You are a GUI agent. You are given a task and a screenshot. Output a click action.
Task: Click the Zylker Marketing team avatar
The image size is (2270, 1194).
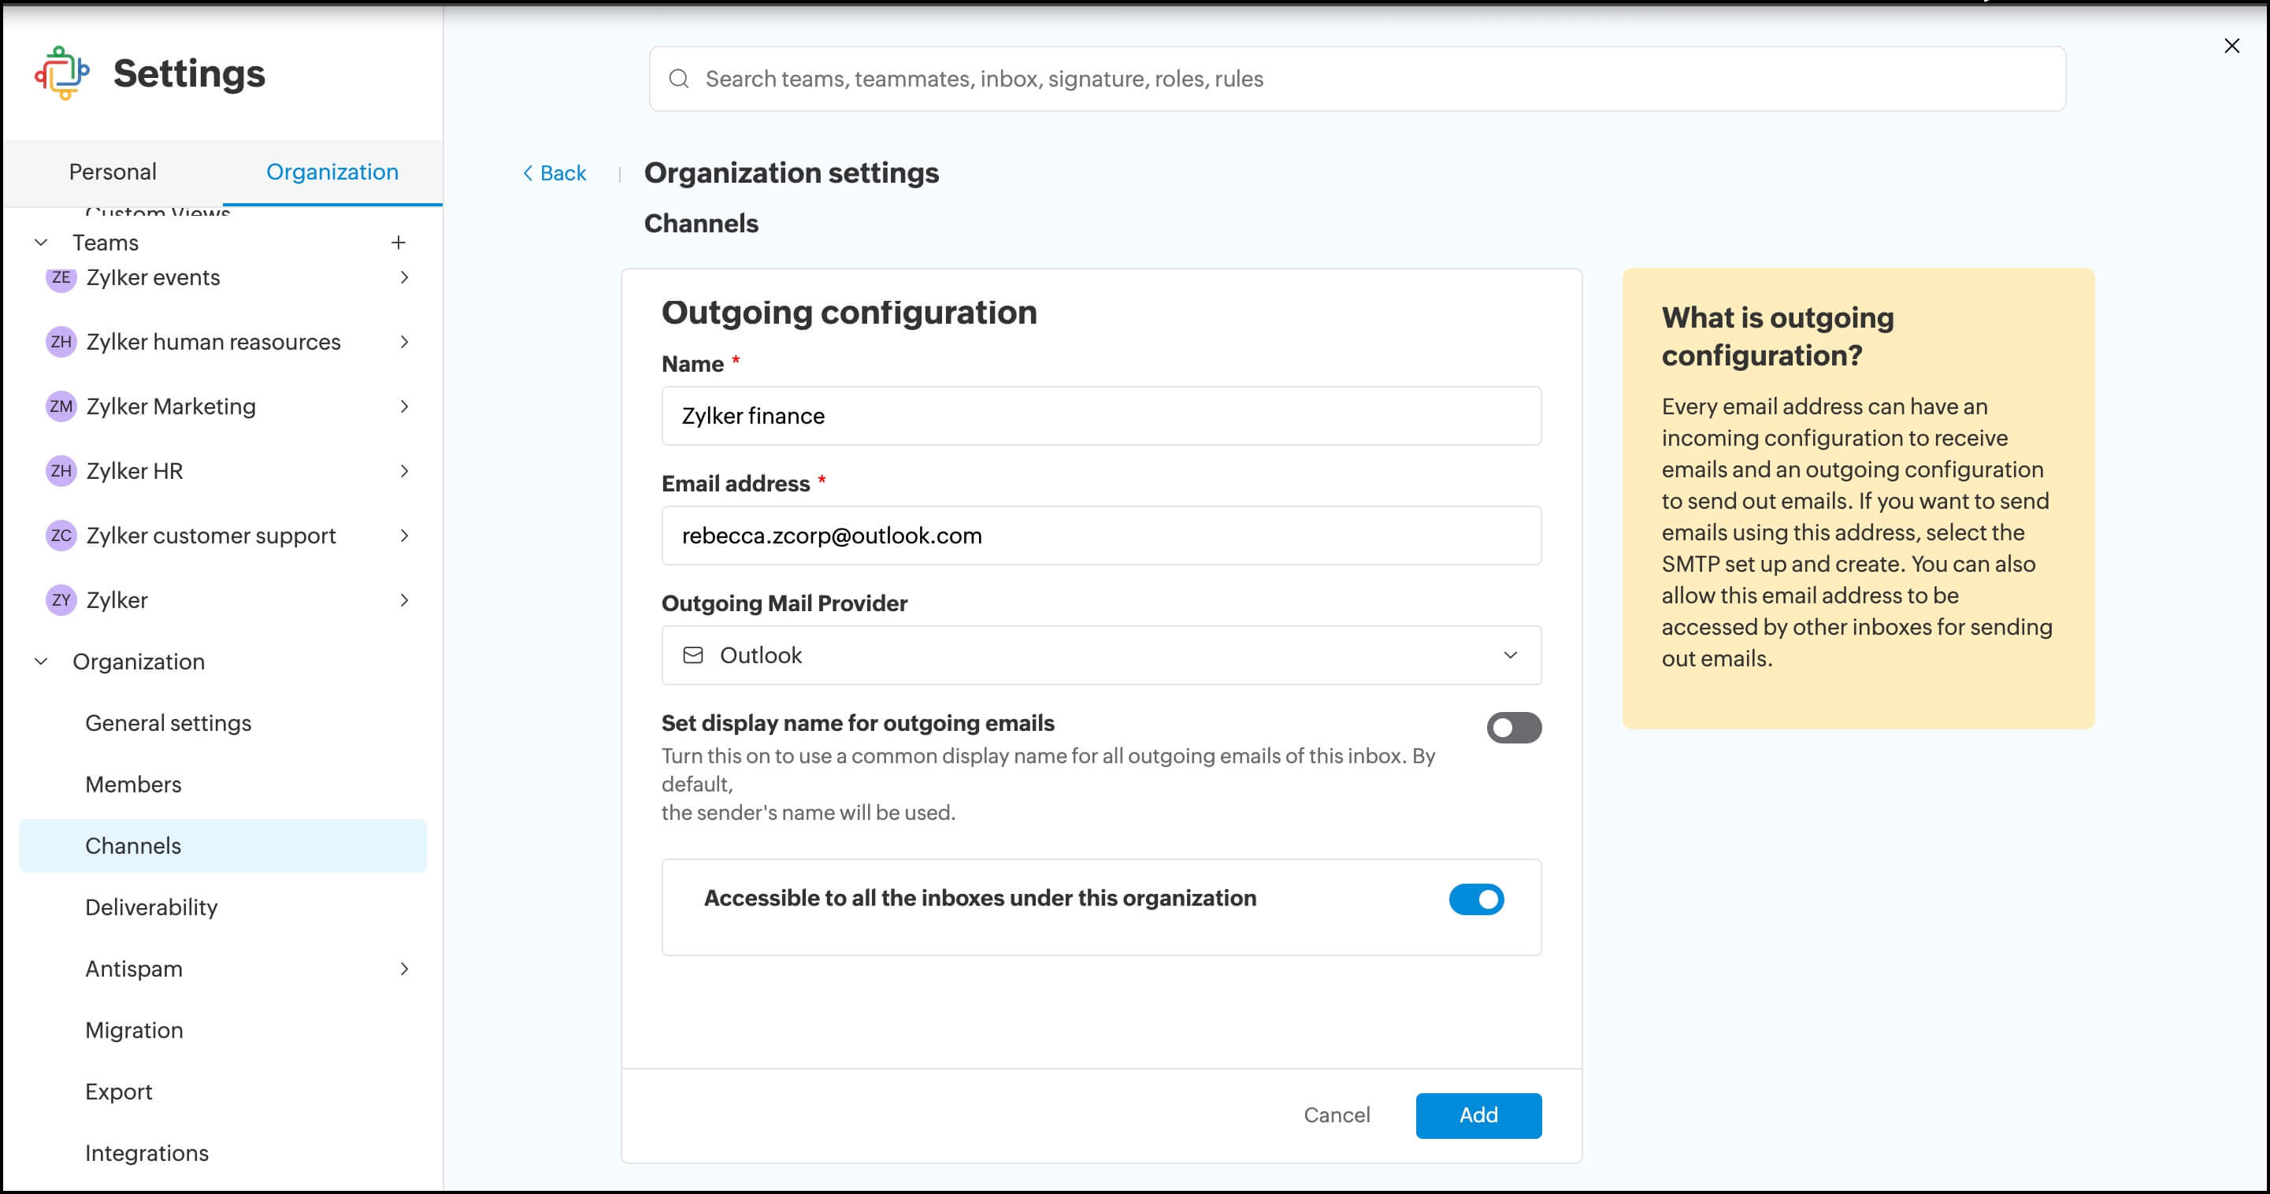tap(60, 406)
